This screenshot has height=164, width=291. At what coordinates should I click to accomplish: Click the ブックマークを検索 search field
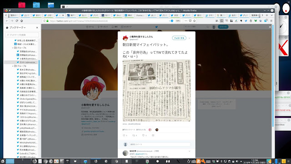coord(22,35)
